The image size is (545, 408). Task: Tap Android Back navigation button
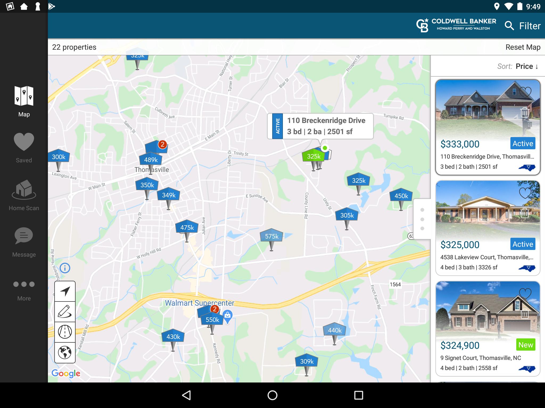point(186,395)
